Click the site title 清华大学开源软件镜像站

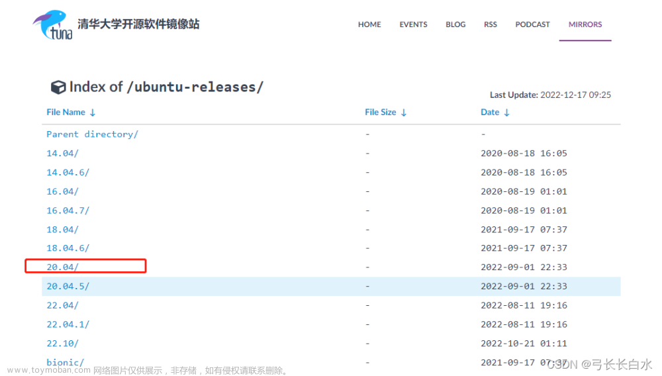138,24
